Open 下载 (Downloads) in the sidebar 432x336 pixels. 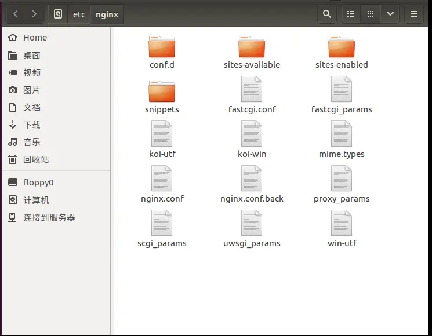(56, 125)
